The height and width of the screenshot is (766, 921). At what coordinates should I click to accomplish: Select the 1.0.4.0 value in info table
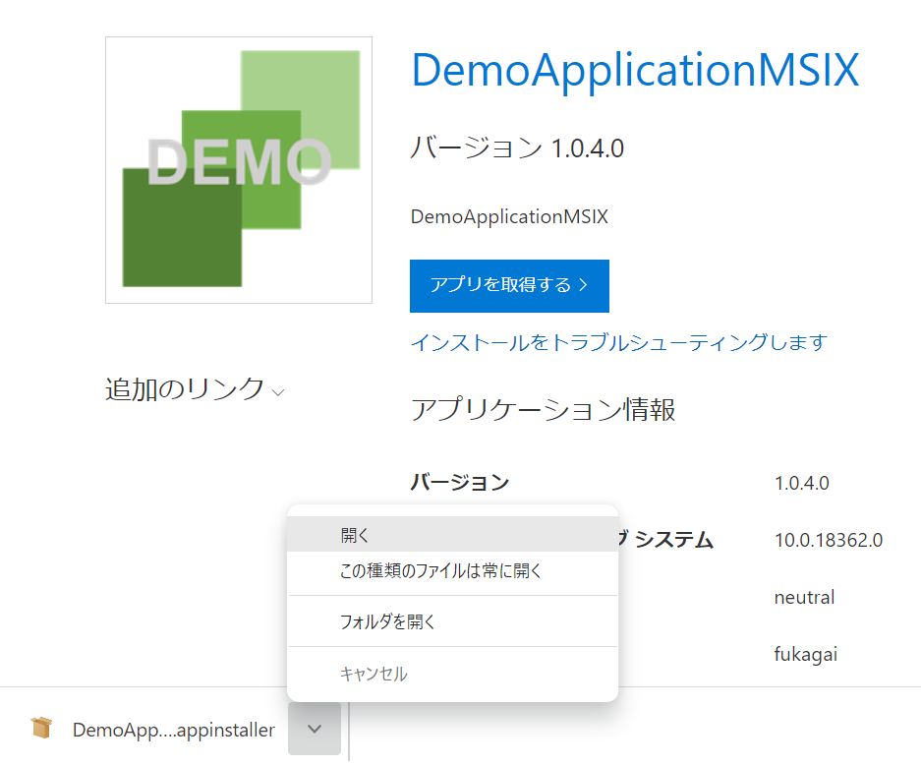[x=802, y=484]
